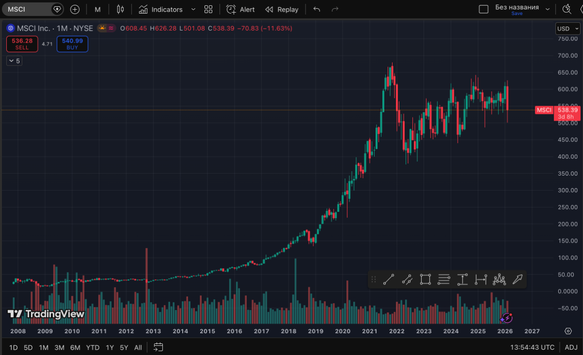Open the multi-chart layout grid icon
This screenshot has height=355, width=583.
point(208,9)
